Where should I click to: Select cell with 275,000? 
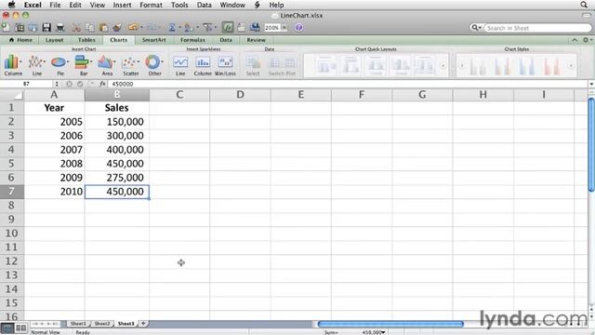click(117, 178)
